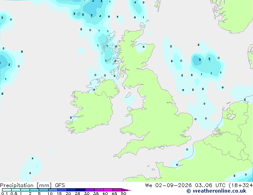
Task: Select the 10–15 mm legend color swatch
Action: click(53, 190)
